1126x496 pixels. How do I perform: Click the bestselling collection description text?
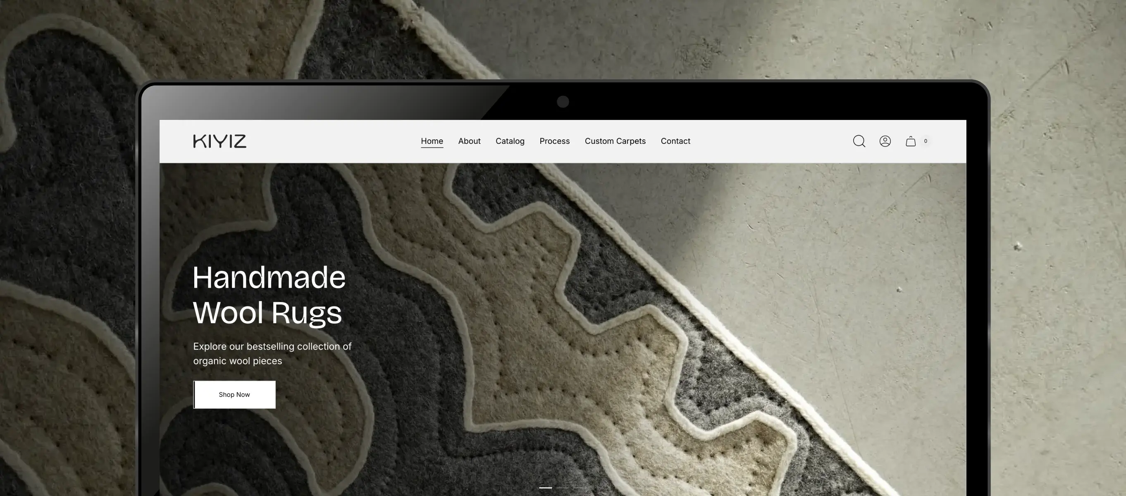point(272,353)
